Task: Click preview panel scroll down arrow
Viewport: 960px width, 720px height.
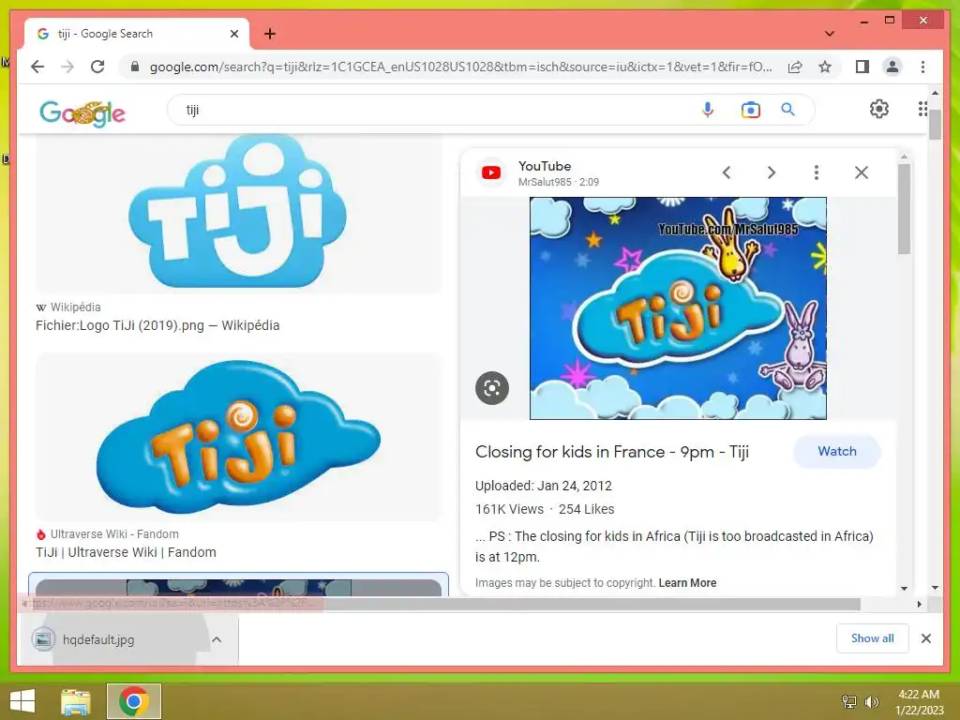Action: (904, 589)
